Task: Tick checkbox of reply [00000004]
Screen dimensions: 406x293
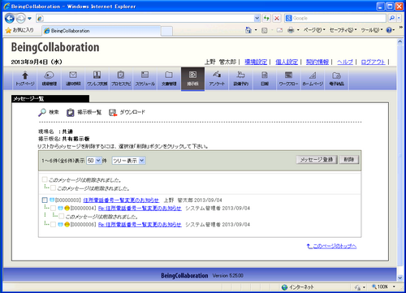Action: pos(54,209)
